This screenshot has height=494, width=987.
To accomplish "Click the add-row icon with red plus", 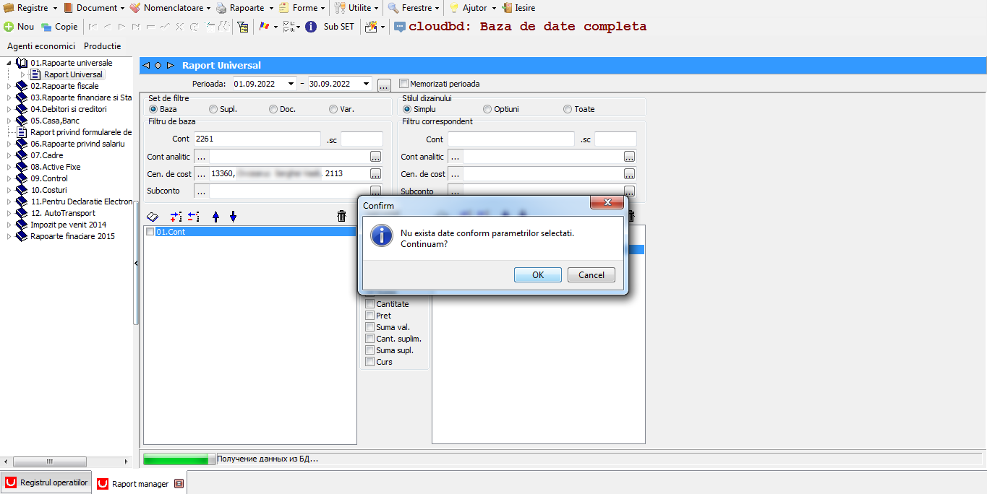I will 176,216.
